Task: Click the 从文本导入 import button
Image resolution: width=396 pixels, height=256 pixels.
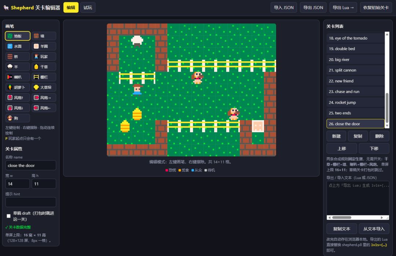Action: coord(374,229)
